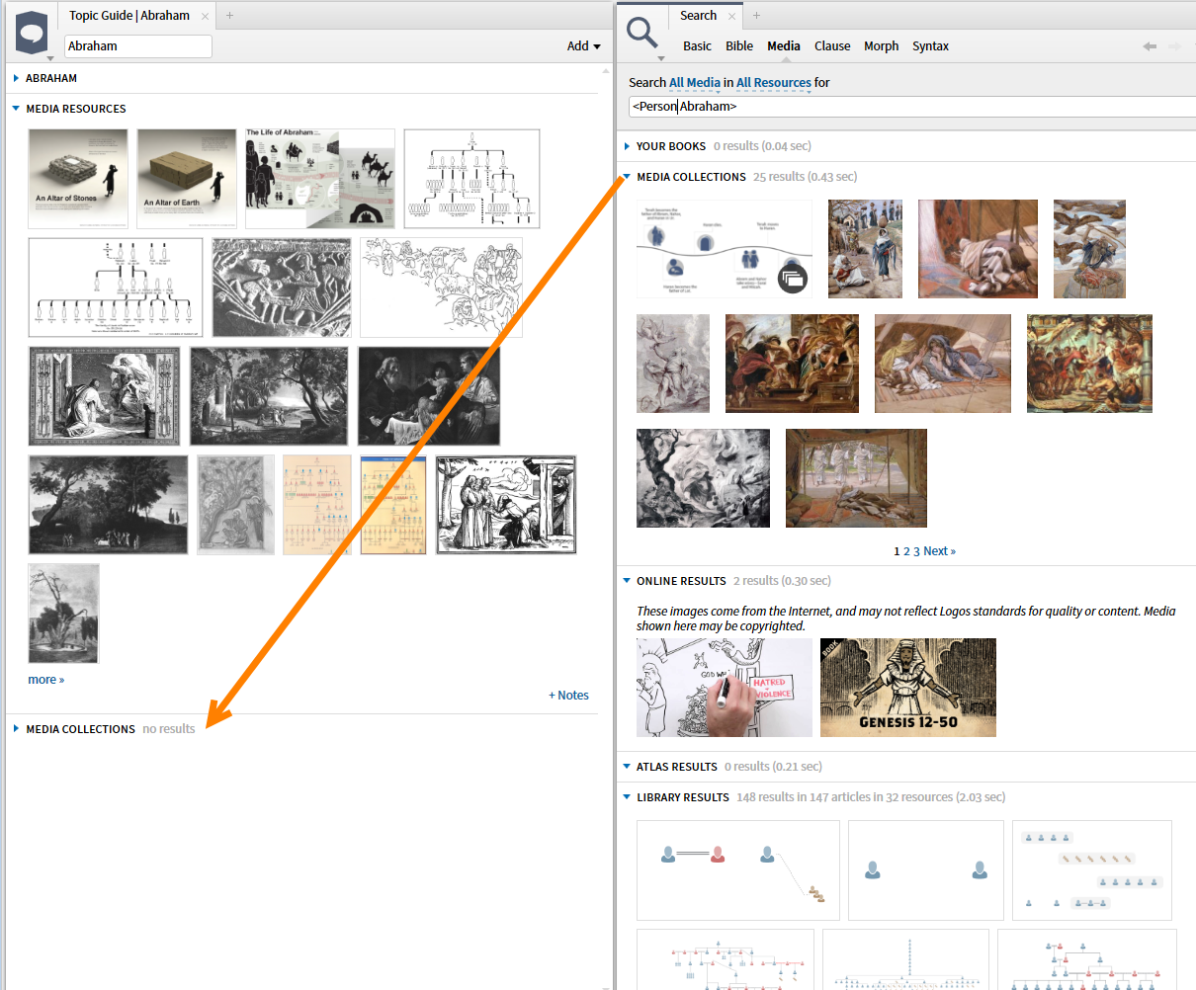Add new tab next to Topic Guide
The image size is (1196, 990).
(230, 16)
